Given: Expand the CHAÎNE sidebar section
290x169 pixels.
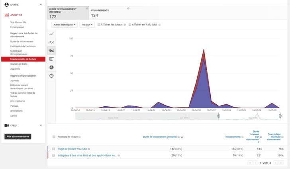Looking at the screenshot, I should coord(41,5).
